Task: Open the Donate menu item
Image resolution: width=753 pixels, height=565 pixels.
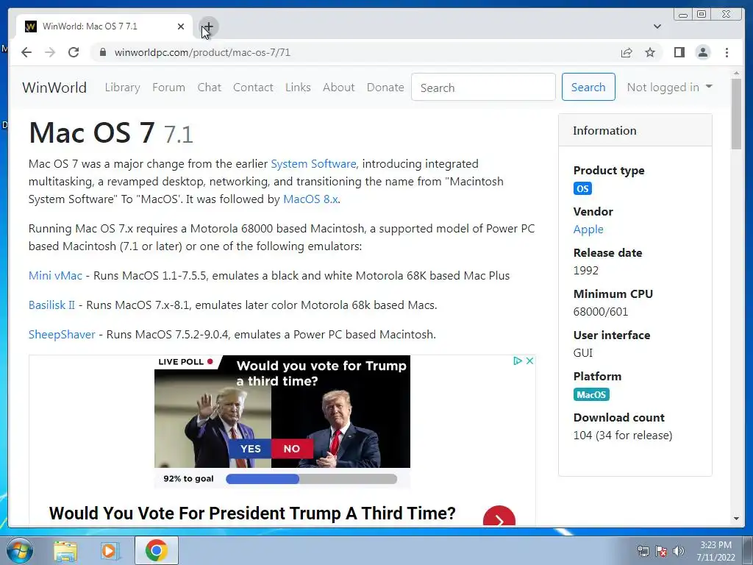Action: point(385,88)
